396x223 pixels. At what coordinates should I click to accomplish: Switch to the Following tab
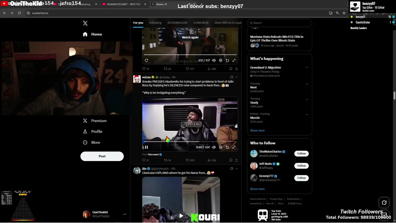click(x=155, y=23)
